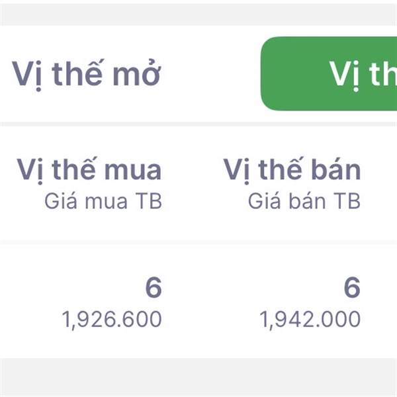The height and width of the screenshot is (397, 397).
Task: Select the sell position quantity 6
Action: tap(352, 288)
